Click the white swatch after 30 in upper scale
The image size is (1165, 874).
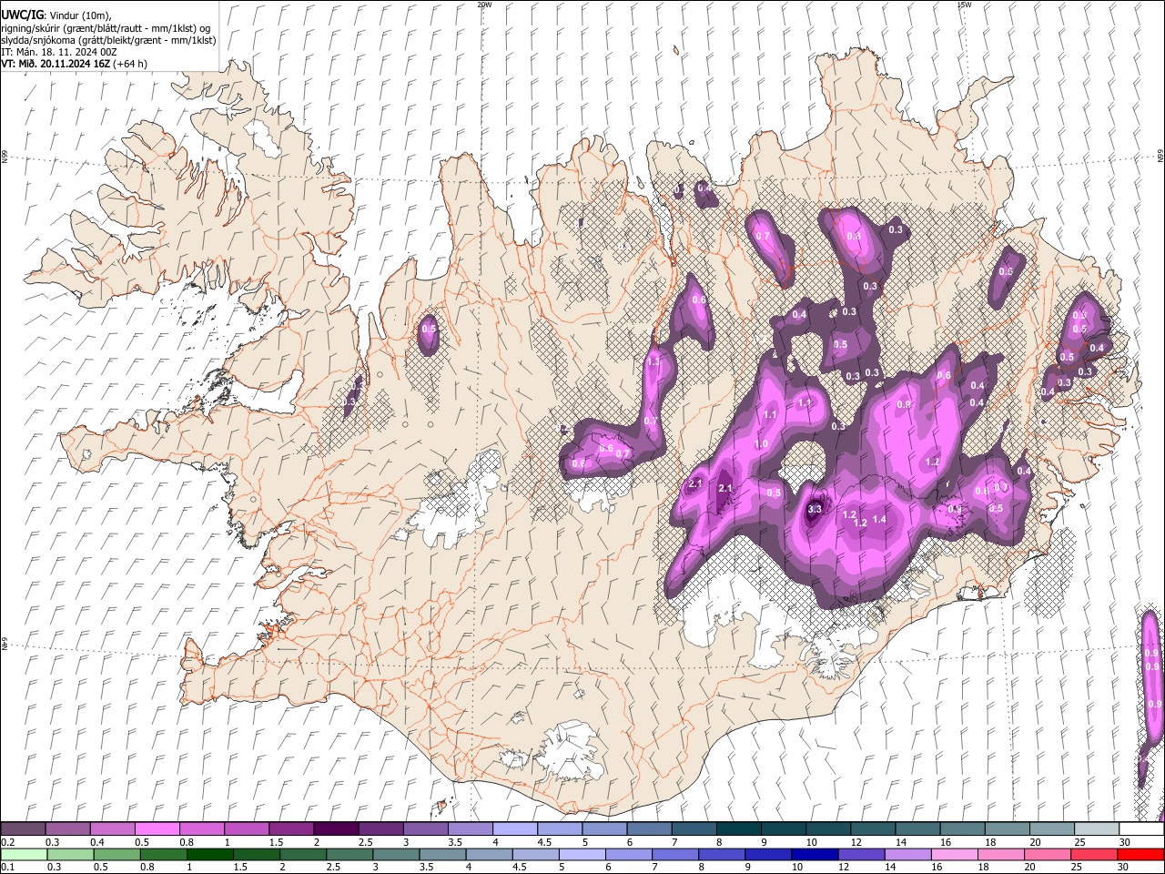(x=1141, y=829)
